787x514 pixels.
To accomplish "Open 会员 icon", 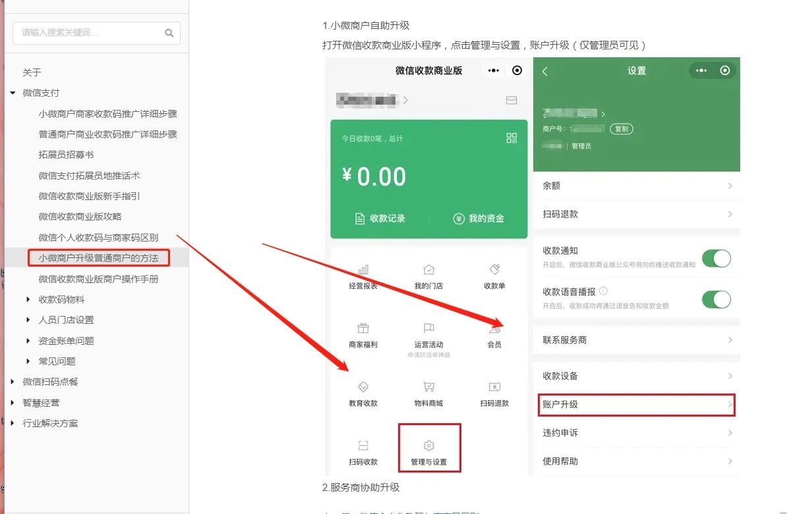I will (x=494, y=330).
